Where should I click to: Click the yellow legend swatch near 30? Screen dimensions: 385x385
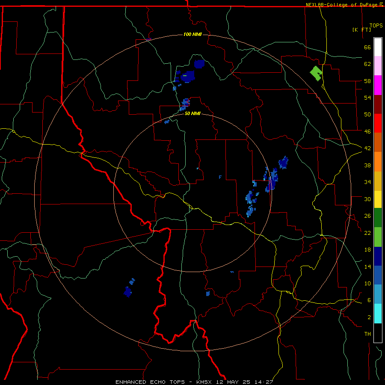(378, 199)
